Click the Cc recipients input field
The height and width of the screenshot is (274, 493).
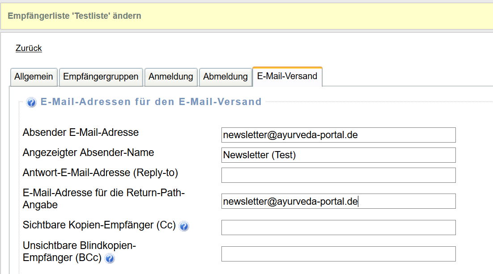(x=338, y=228)
